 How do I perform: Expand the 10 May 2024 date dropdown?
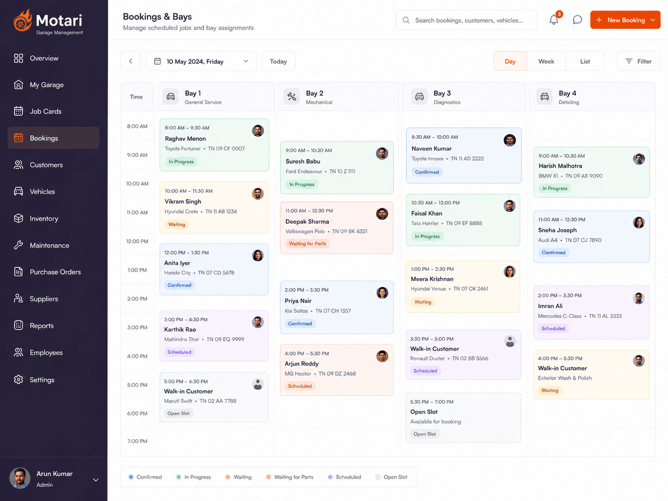(x=201, y=61)
